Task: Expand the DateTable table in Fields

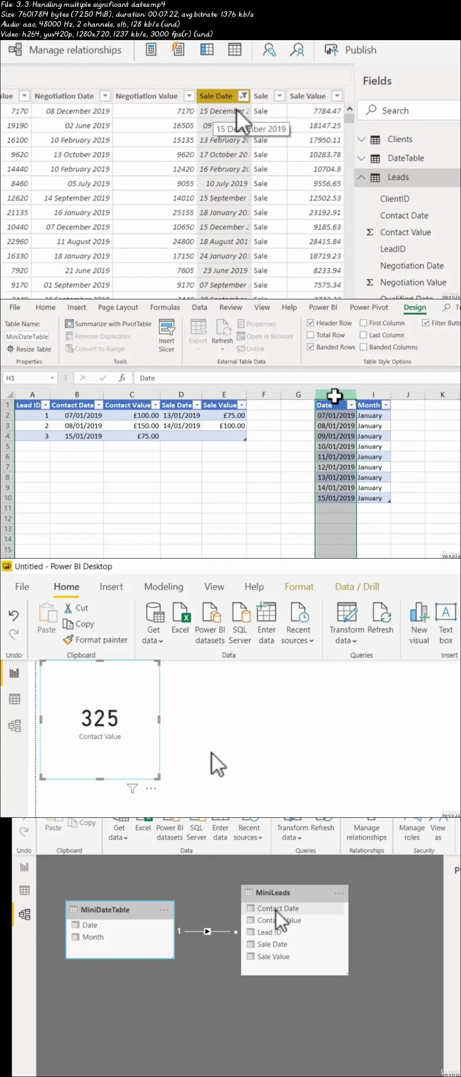Action: (361, 158)
